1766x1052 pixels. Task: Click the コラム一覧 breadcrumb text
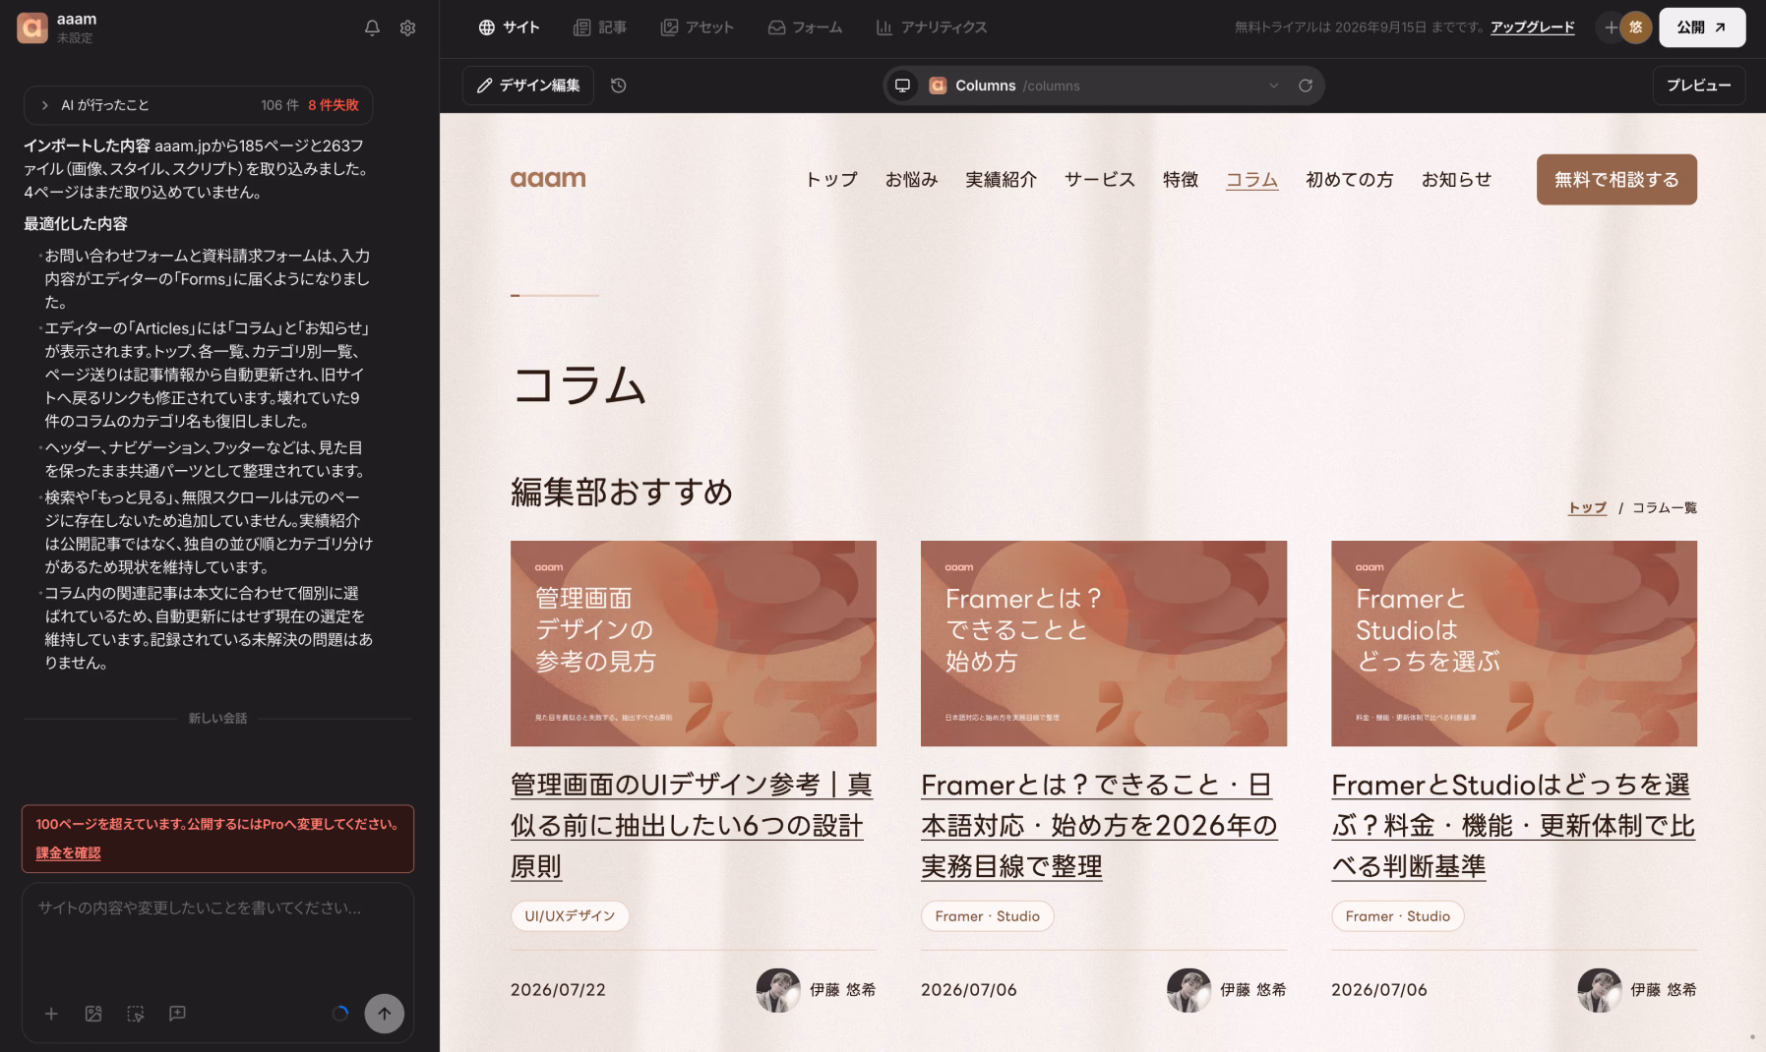tap(1665, 507)
